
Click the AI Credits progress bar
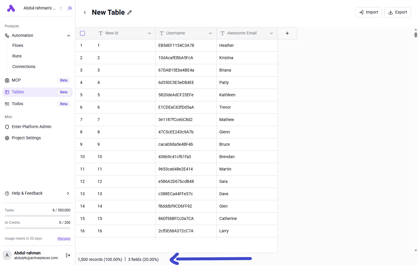tap(37, 228)
